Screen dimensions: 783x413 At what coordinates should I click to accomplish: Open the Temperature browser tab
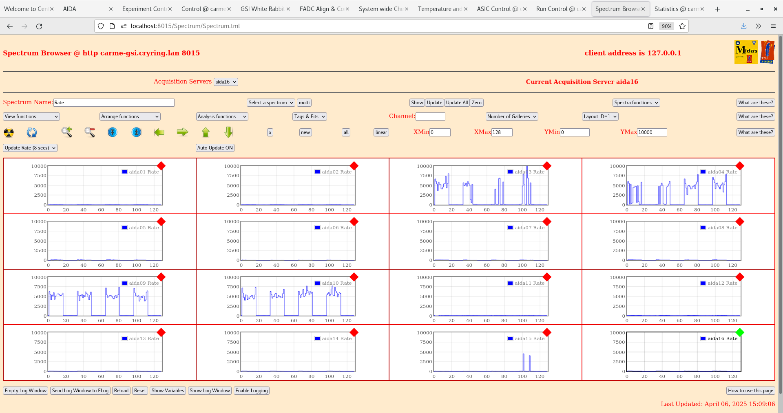440,9
